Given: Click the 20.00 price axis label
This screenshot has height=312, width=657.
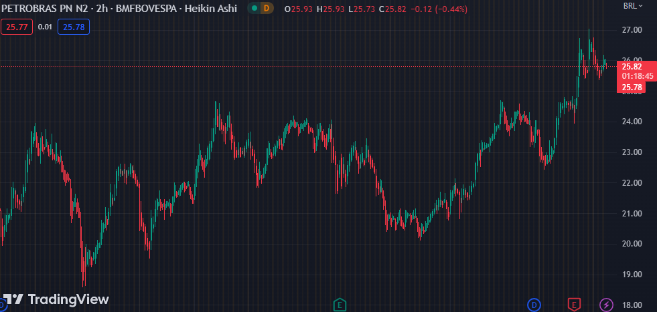Looking at the screenshot, I should point(632,245).
